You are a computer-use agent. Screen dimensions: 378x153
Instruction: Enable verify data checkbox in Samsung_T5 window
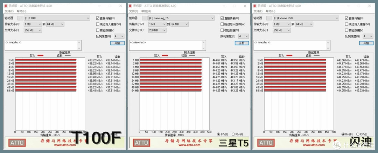click(x=222, y=30)
